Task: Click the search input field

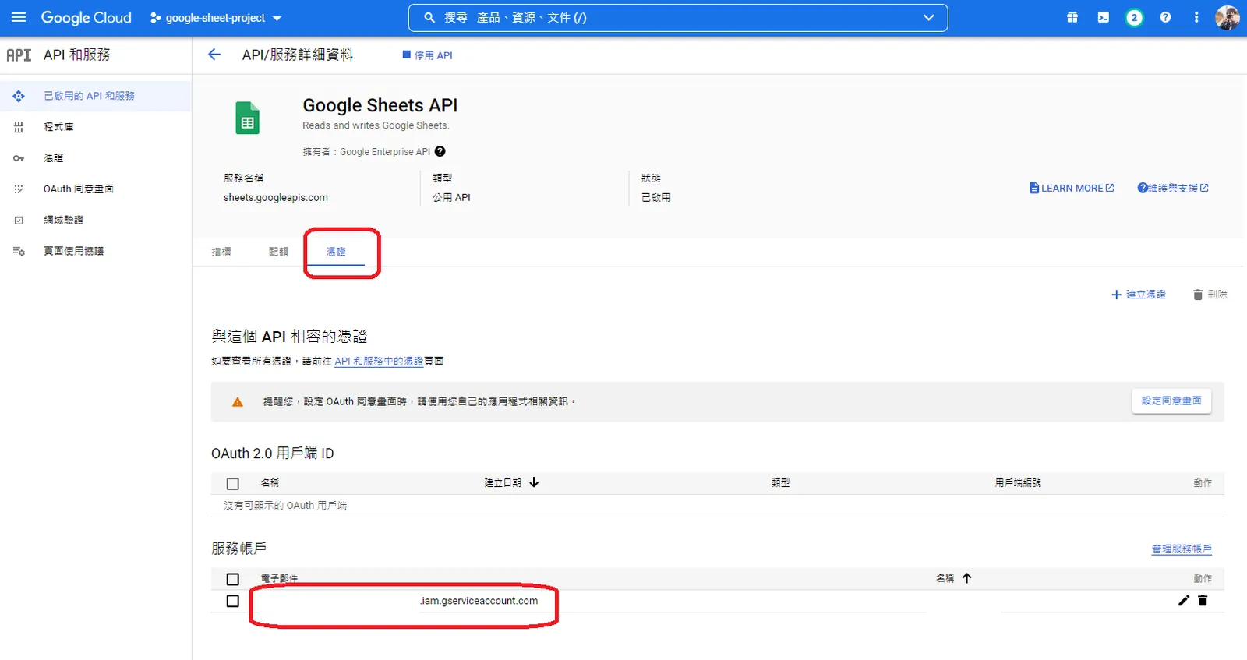Action: pos(670,18)
